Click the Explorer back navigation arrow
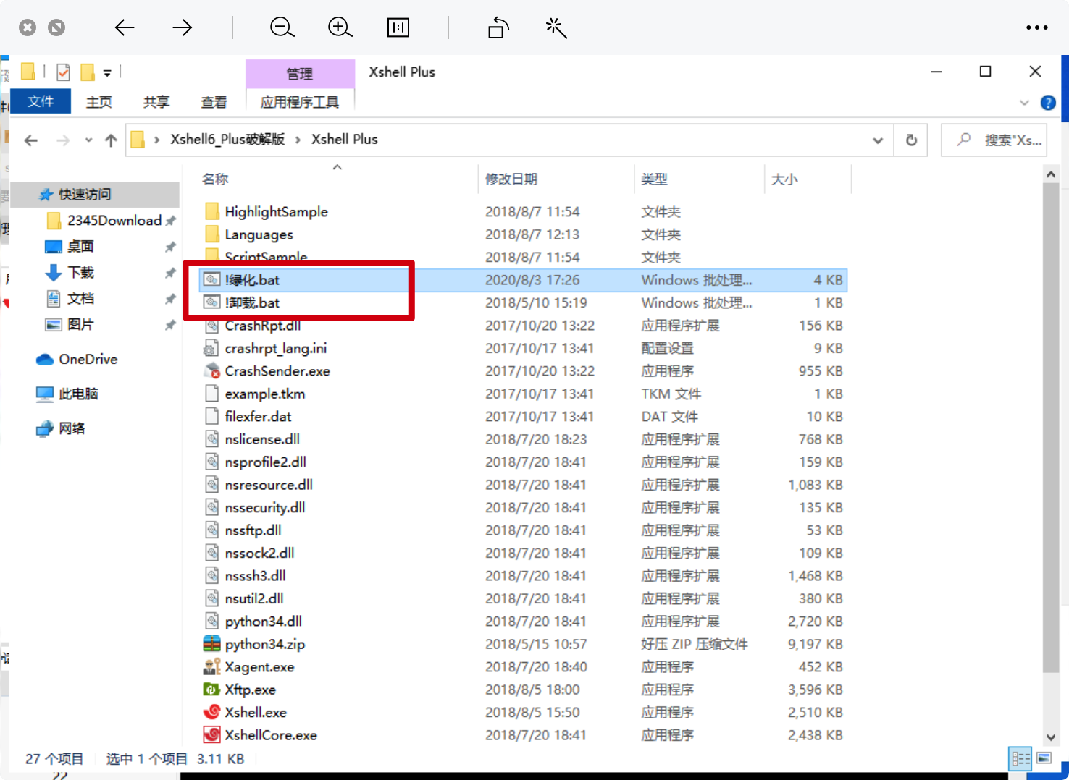The image size is (1069, 780). pyautogui.click(x=30, y=140)
